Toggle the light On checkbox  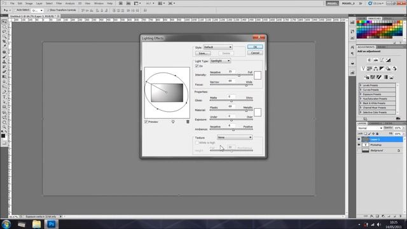click(x=197, y=66)
